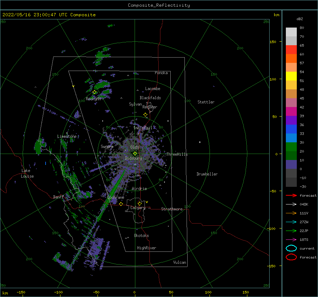
Task: Click the yellow diamond marker near RockyMH
Action: pos(94,92)
